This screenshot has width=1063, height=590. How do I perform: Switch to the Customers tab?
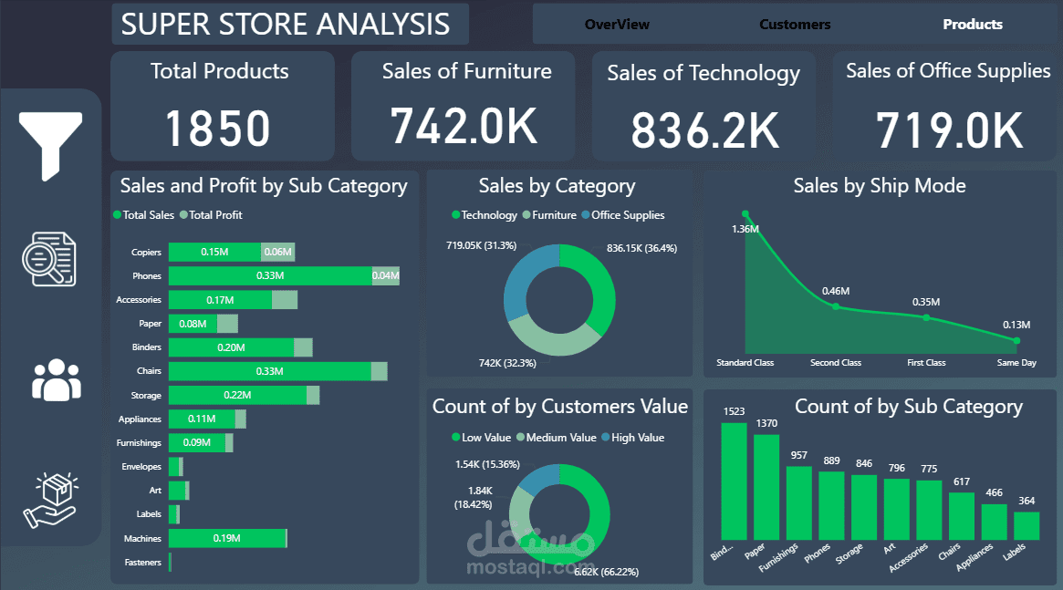795,25
